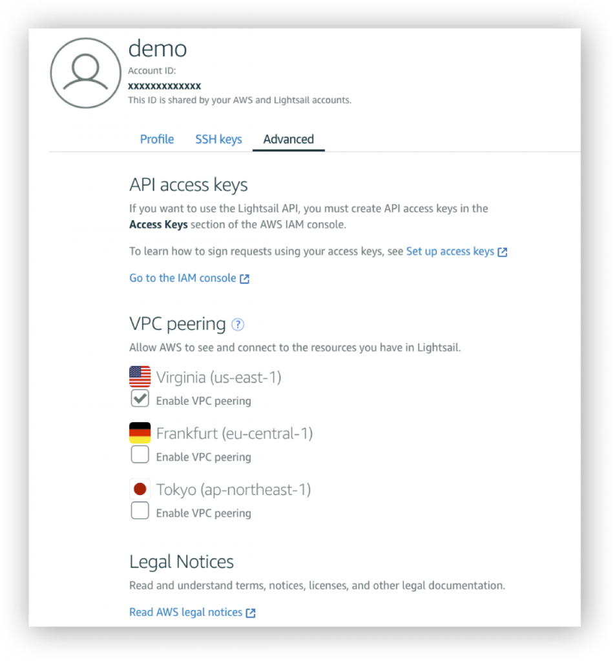615x661 pixels.
Task: Click the VPC peering section heading
Action: 178,324
